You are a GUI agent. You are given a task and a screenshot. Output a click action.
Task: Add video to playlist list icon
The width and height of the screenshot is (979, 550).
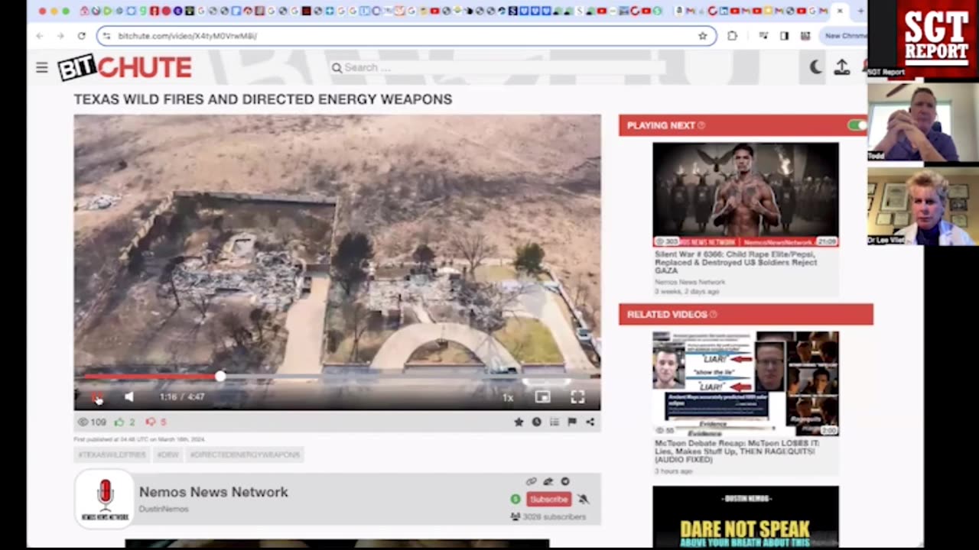(555, 422)
